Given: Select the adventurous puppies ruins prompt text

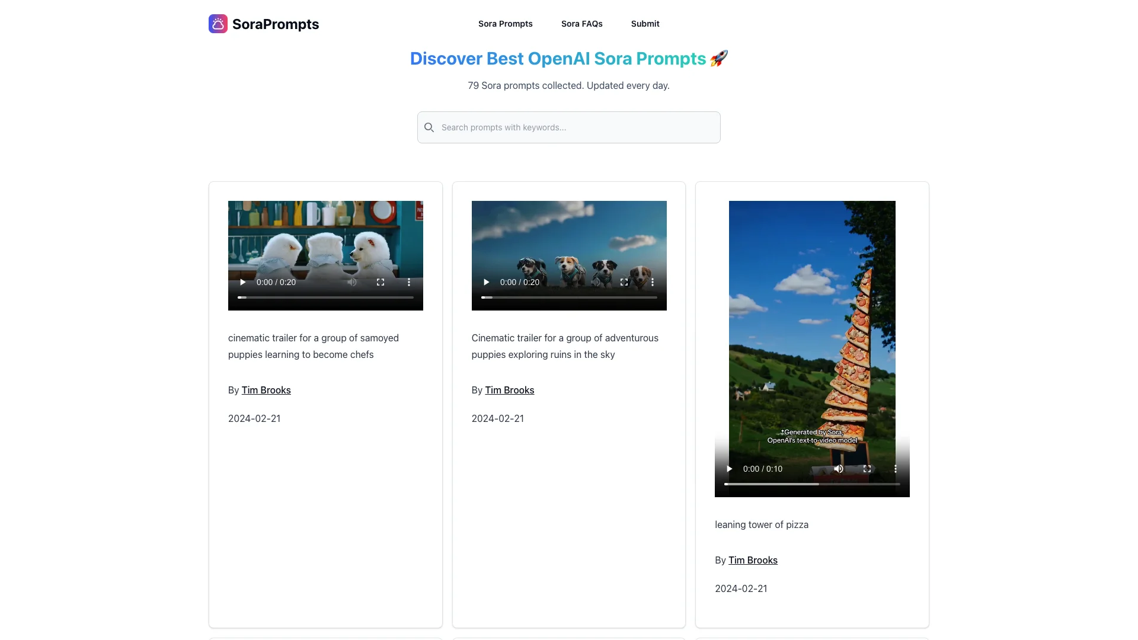Looking at the screenshot, I should (565, 346).
